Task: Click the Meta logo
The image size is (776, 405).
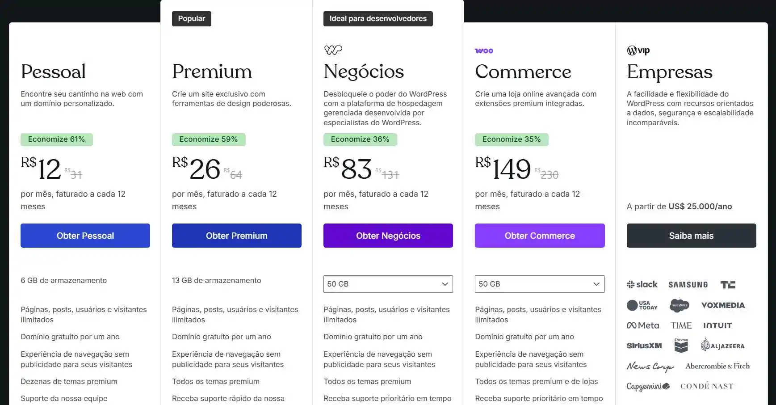Action: 643,325
